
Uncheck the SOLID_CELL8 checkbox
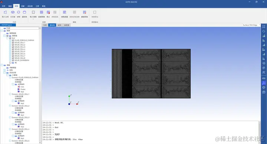[x=13, y=58]
